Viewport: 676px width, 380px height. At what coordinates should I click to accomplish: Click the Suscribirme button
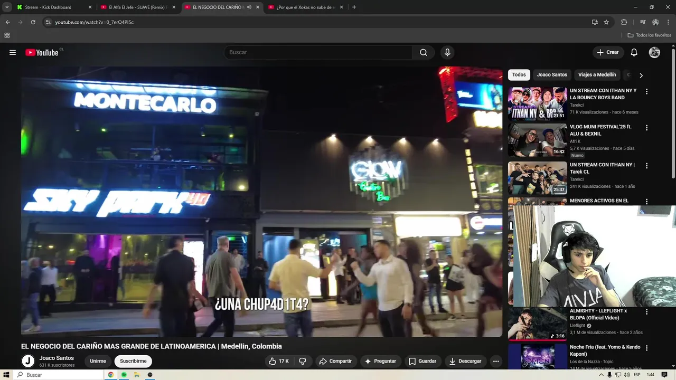coord(133,361)
